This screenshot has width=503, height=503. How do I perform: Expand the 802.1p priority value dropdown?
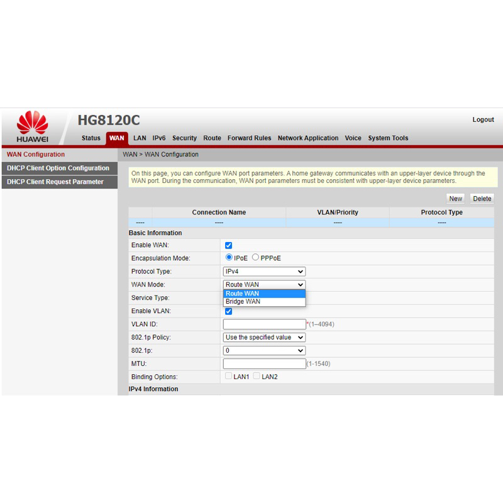click(264, 351)
